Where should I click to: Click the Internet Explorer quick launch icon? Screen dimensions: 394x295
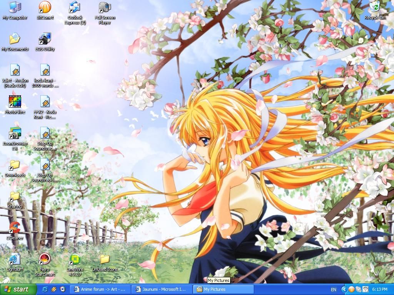[x=45, y=289]
